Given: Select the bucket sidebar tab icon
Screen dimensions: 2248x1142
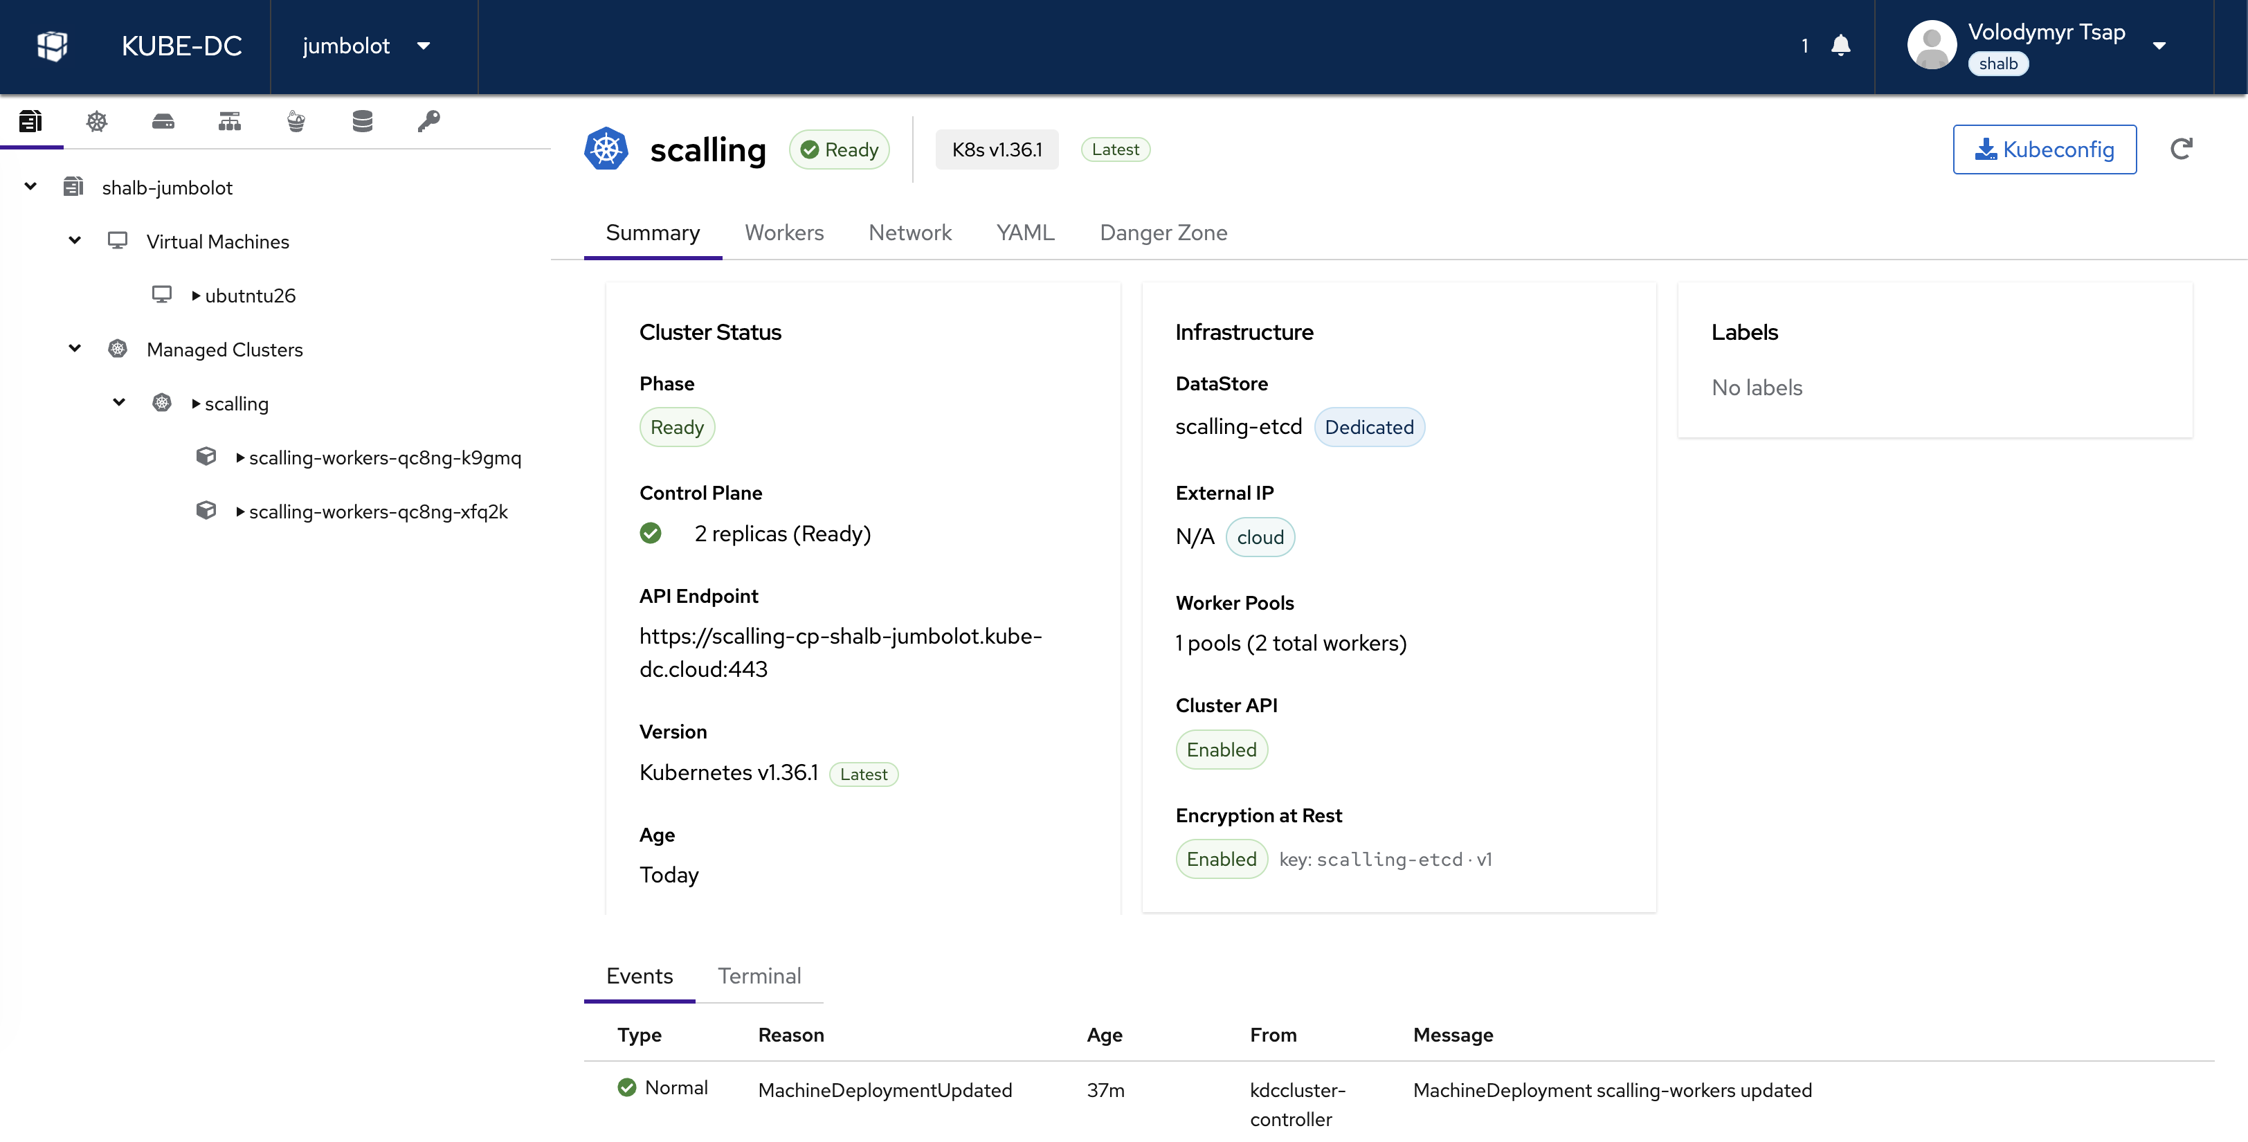Looking at the screenshot, I should click(296, 121).
